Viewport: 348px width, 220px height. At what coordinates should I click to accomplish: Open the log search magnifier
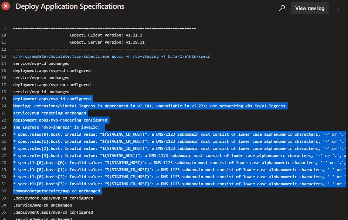tap(282, 8)
